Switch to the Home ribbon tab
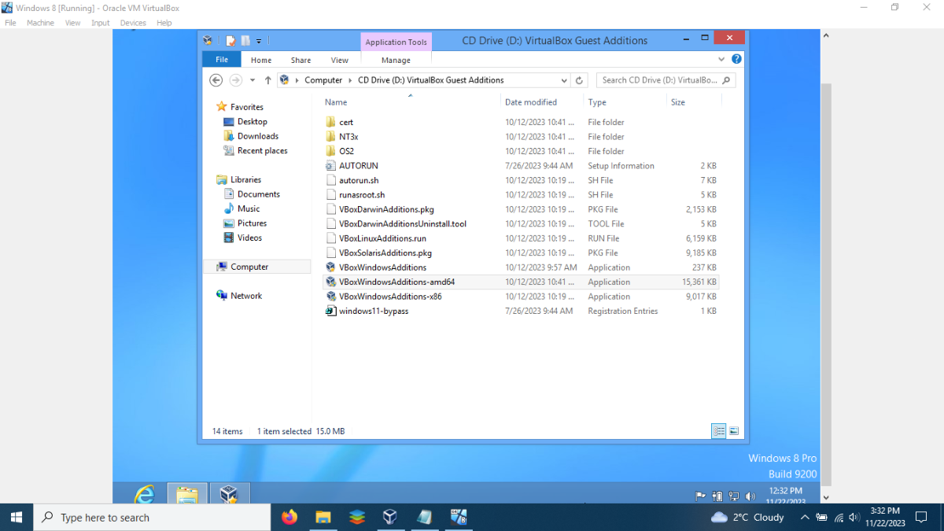944x531 pixels. click(x=261, y=60)
